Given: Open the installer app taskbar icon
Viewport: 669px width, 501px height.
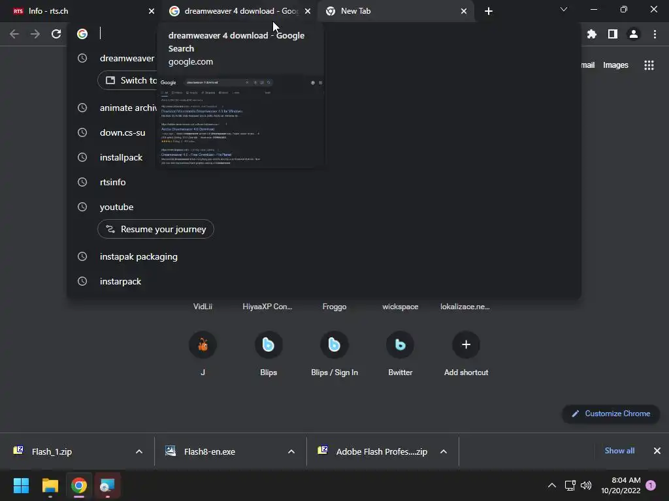Looking at the screenshot, I should pos(107,485).
